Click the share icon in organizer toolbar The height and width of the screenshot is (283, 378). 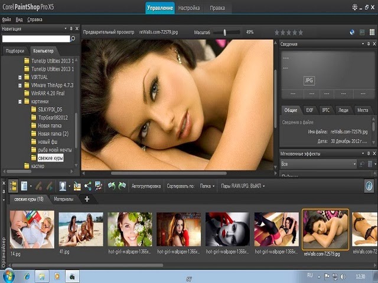pos(88,186)
